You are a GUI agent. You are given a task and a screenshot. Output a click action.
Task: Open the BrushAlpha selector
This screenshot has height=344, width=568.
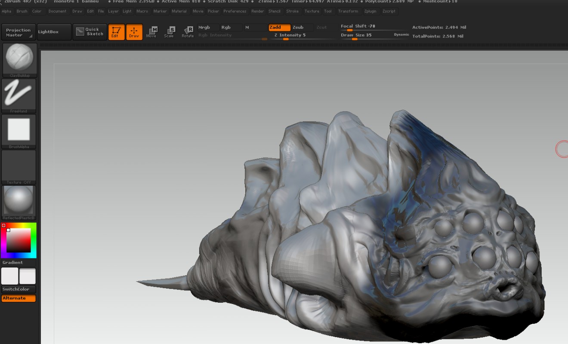19,131
